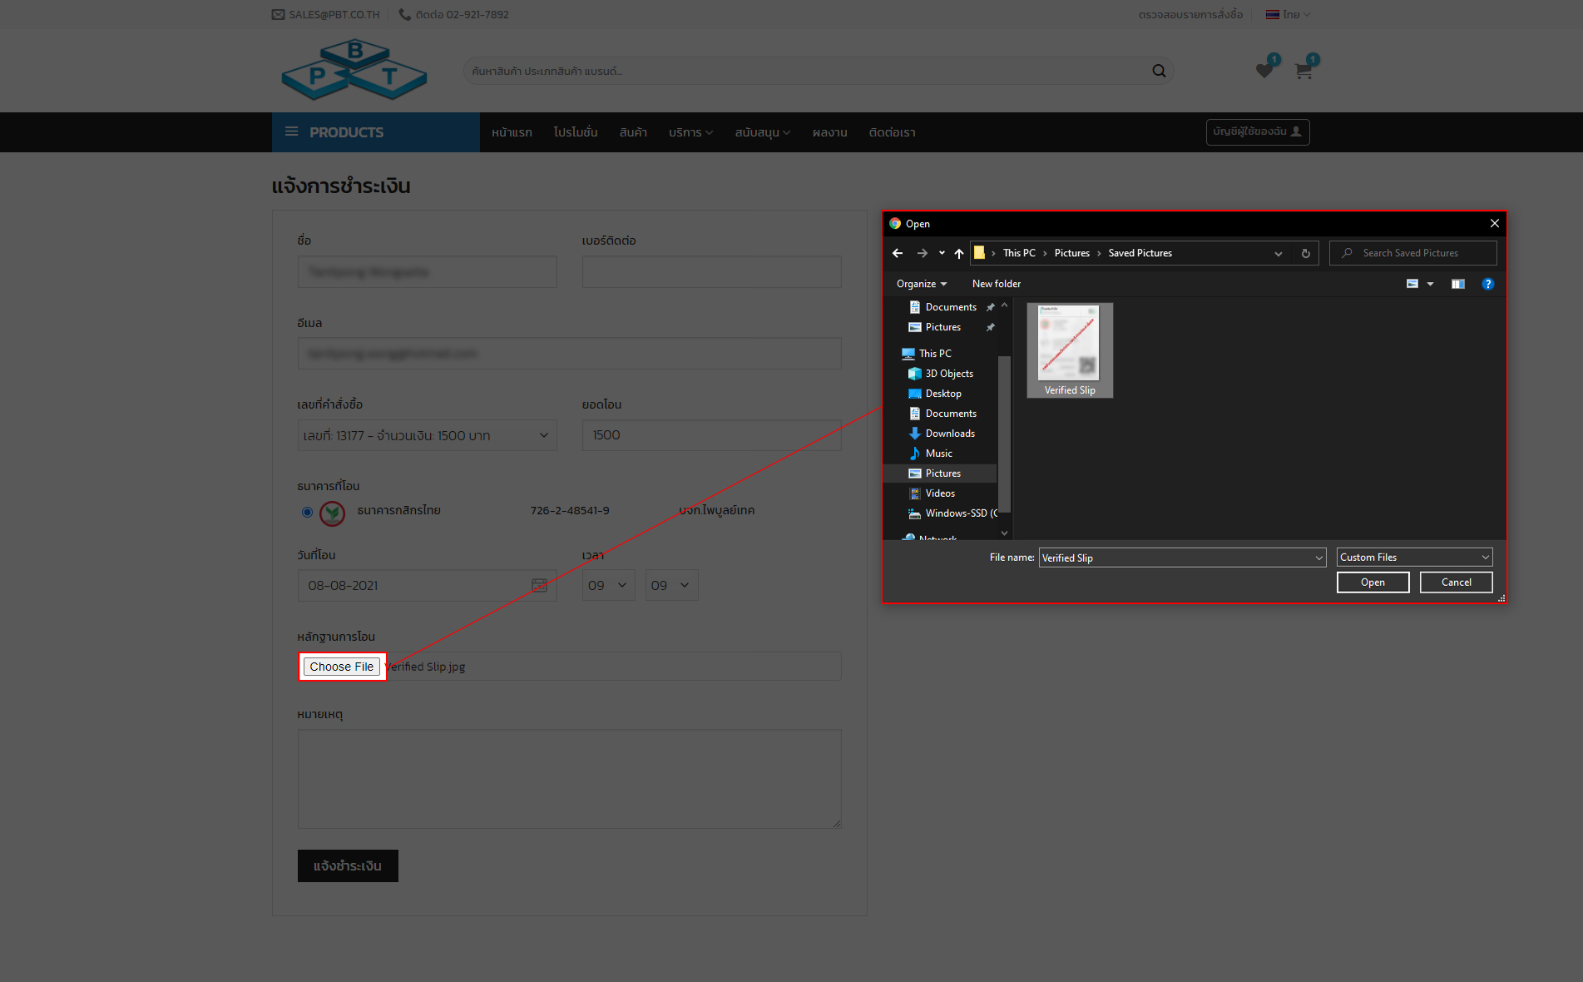Toggle the preview pane icon
Screen dimensions: 1583x982
1457,284
